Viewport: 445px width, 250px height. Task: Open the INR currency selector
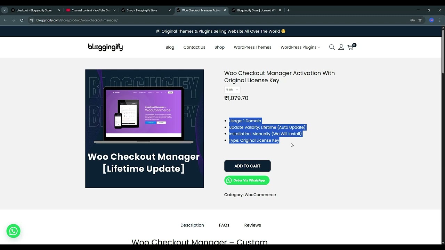pos(232,90)
